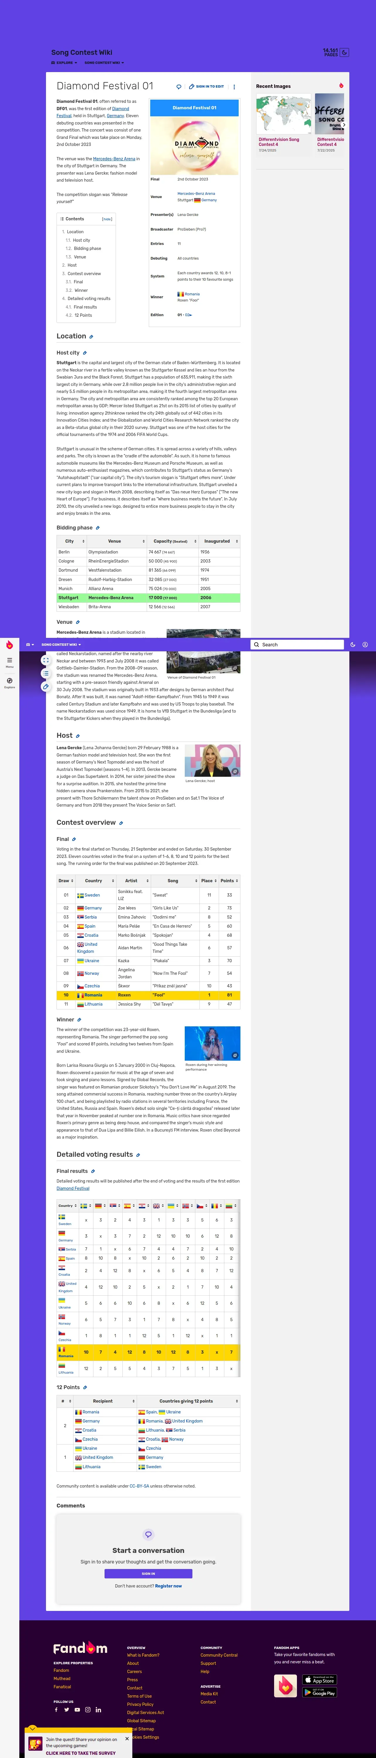Open Roxen winning performance photo
The height and width of the screenshot is (1758, 376).
212,1043
